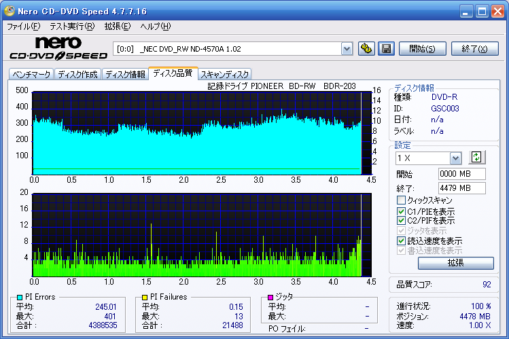
Task: Select the ディスク品質 tab
Action: coord(173,73)
